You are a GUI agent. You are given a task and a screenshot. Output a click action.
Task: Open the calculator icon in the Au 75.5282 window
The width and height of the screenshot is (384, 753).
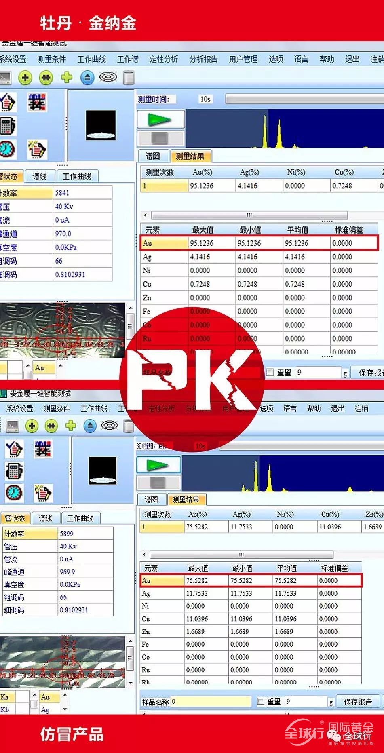(14, 471)
